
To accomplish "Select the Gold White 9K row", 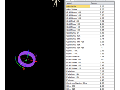I will tap(90, 33).
